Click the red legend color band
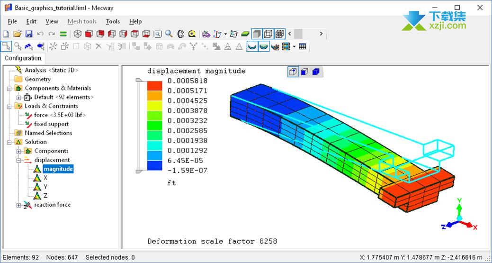Screen dimensions: 492x263 (155, 86)
